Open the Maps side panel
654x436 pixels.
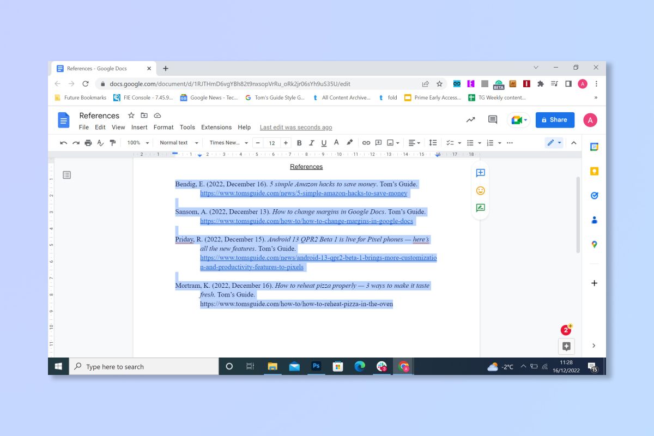point(595,245)
